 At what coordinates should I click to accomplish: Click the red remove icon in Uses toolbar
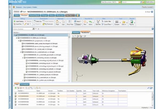(23, 88)
